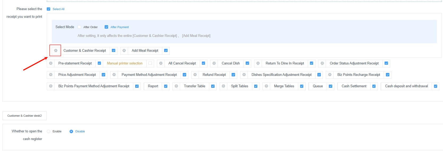Open settings gear for Customer & Cashier Receipt

[x=56, y=50]
